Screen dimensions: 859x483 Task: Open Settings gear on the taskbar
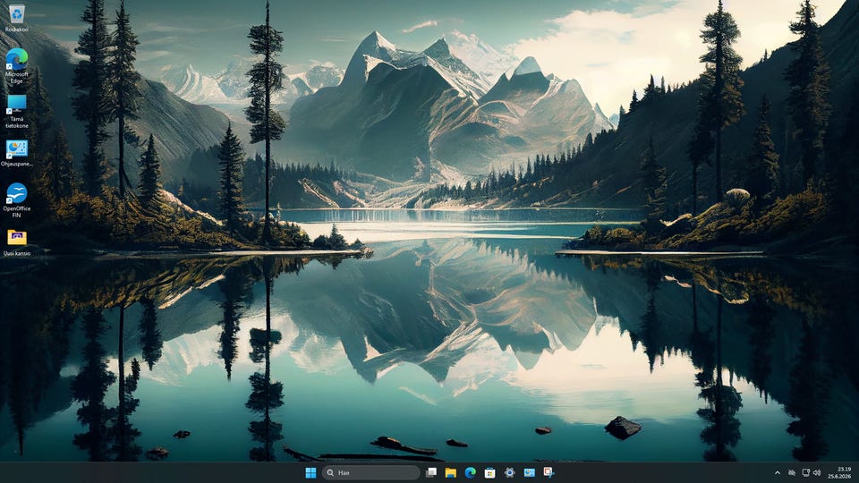tap(509, 472)
